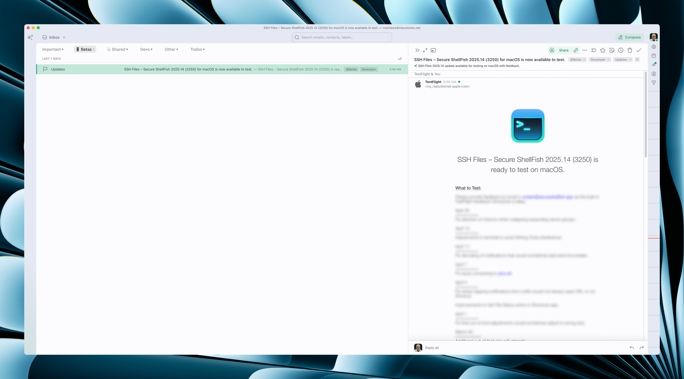Star this email
Image resolution: width=684 pixels, height=379 pixels.
[603, 50]
